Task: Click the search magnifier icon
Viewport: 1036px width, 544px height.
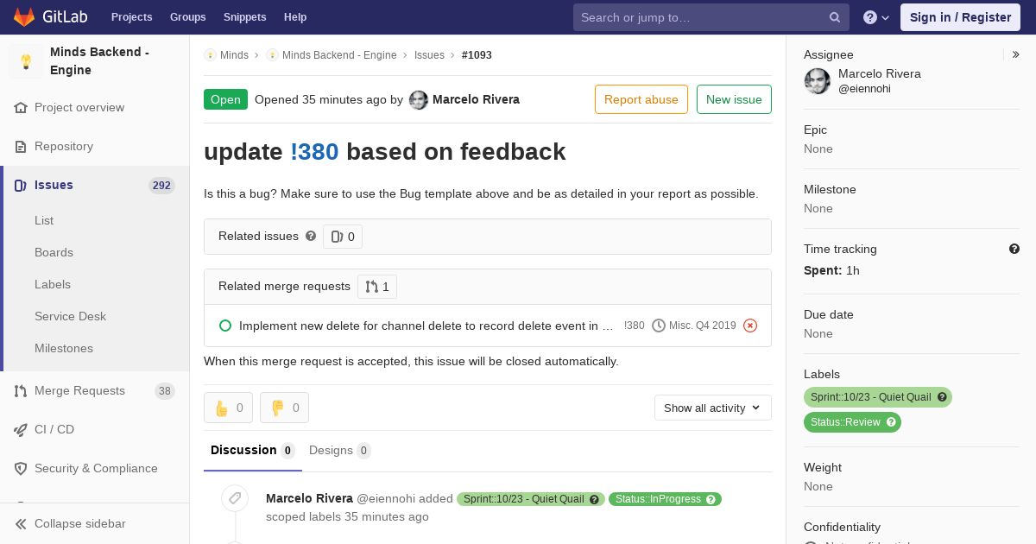Action: point(835,17)
